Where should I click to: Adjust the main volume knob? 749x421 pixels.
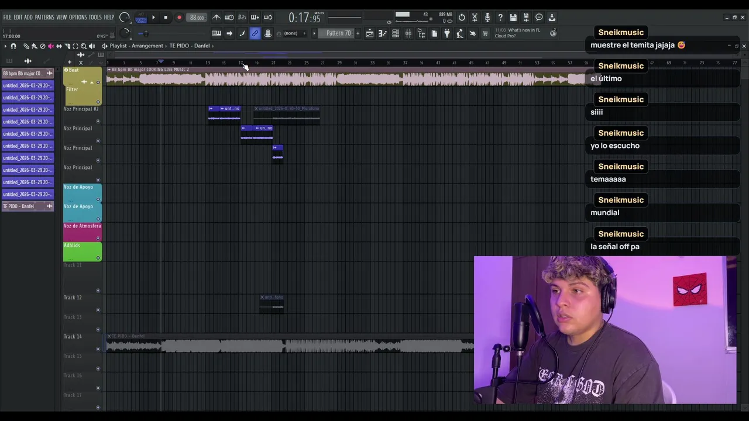click(x=125, y=17)
